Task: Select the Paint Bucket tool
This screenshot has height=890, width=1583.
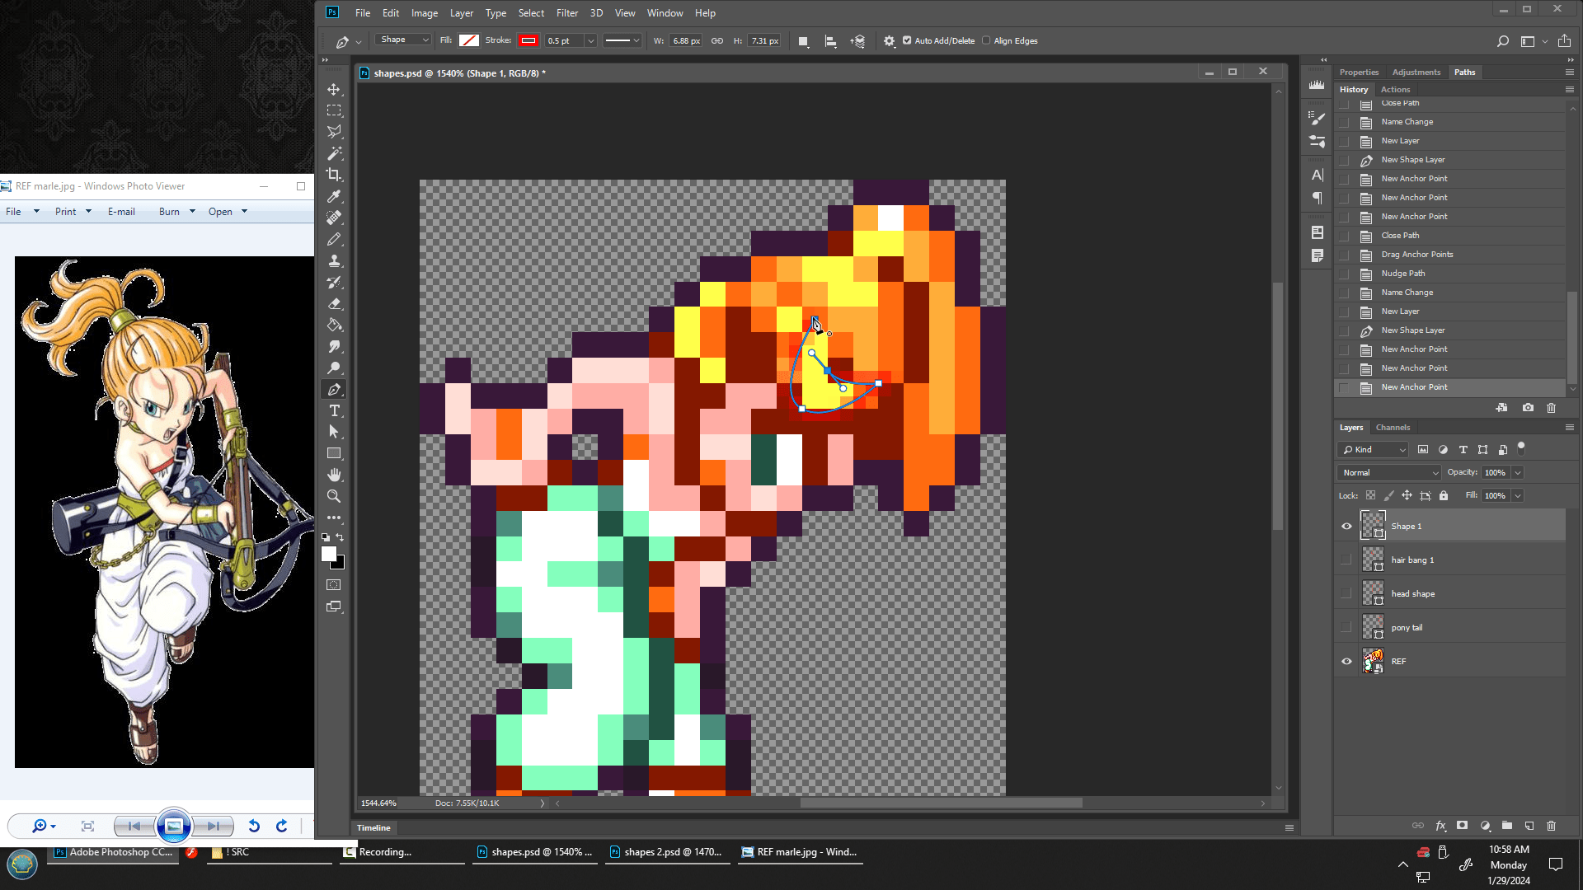Action: coord(334,325)
